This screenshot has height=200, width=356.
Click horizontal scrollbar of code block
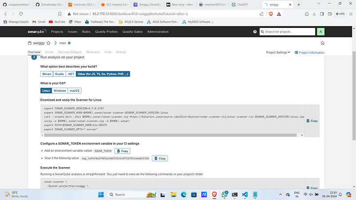click(x=170, y=135)
